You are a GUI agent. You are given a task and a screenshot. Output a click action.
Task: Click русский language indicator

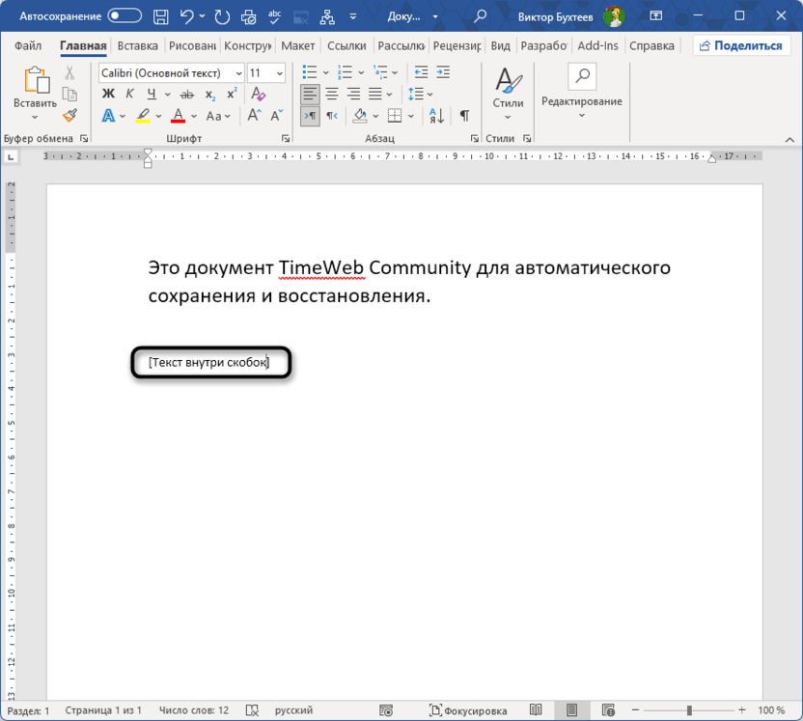pos(293,710)
